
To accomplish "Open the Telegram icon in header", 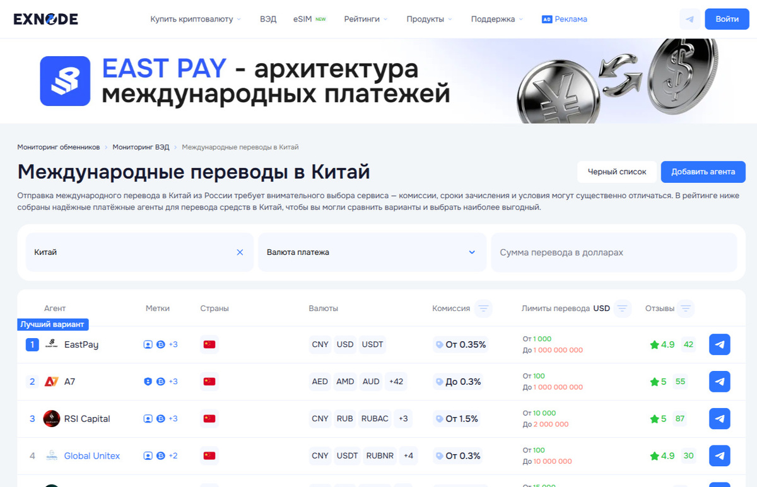I will [x=690, y=19].
